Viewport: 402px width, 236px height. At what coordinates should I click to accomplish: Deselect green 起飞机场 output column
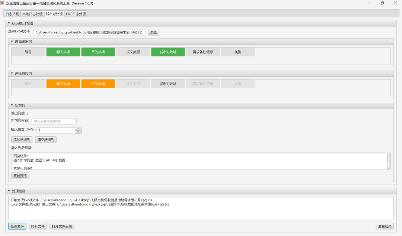[x=63, y=52]
